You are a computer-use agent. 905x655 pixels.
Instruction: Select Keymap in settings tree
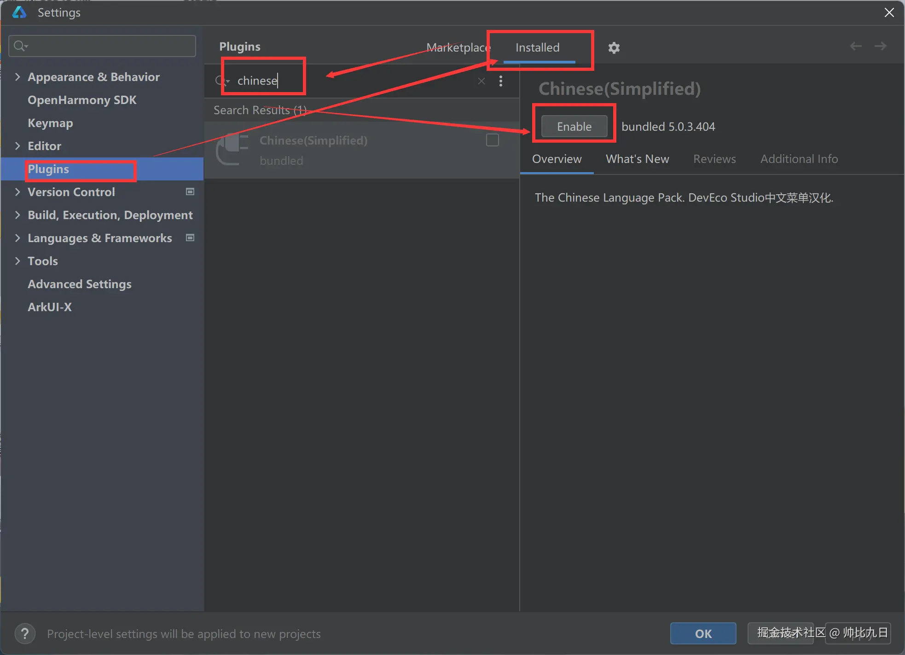[50, 123]
